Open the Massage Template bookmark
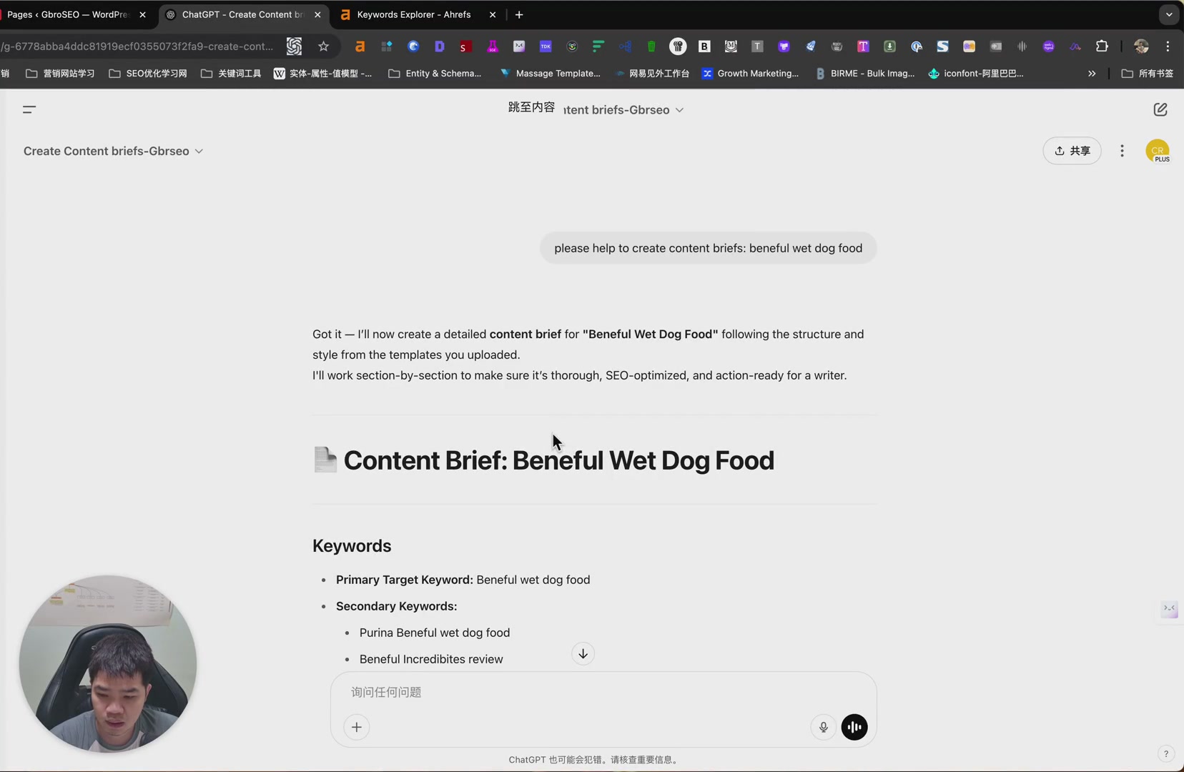 point(550,73)
